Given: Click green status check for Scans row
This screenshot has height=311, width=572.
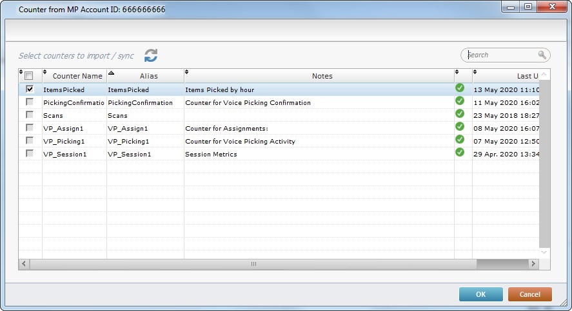Looking at the screenshot, I should [x=460, y=114].
